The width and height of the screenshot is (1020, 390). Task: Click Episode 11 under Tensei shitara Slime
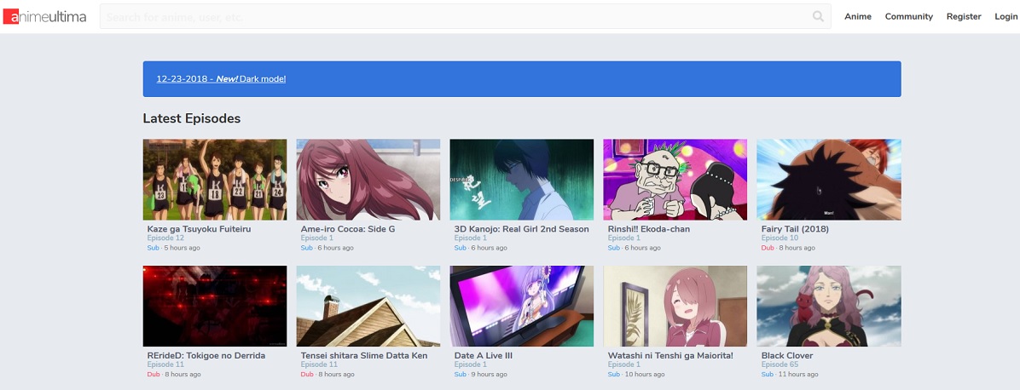pyautogui.click(x=320, y=364)
